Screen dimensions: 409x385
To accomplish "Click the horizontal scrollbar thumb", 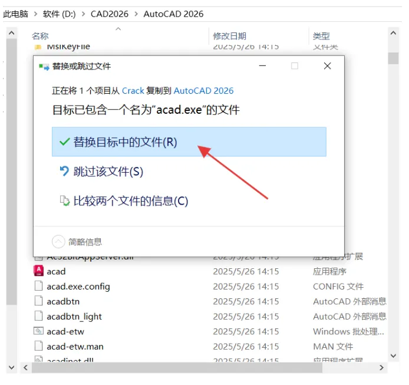I will pos(177,367).
